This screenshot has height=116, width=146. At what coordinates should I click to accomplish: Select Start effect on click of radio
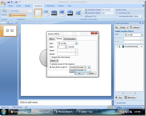coord(50,67)
